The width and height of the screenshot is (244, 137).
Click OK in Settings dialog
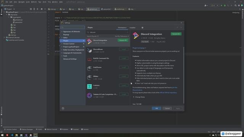click(157, 108)
